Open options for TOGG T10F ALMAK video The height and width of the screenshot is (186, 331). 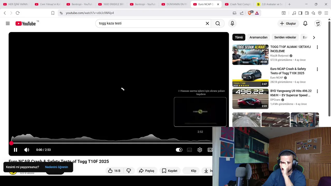[317, 47]
